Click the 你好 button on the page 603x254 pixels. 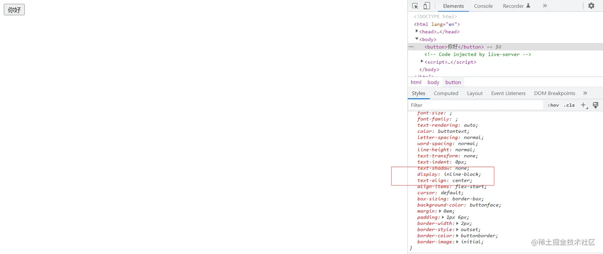tap(14, 10)
